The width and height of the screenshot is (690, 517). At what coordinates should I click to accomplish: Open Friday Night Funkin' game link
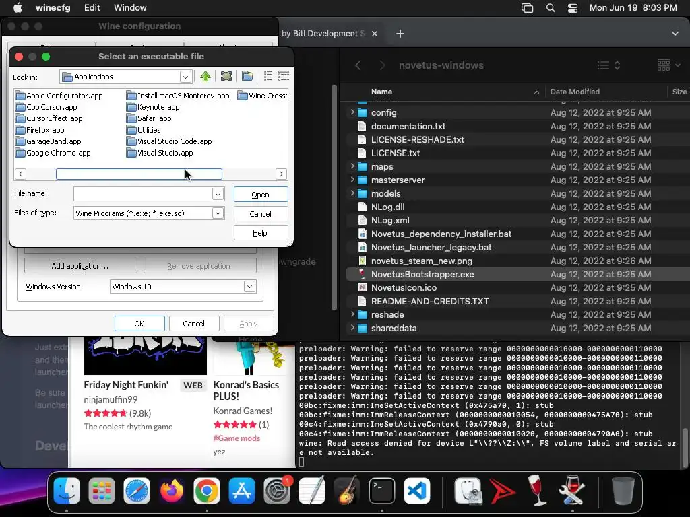pyautogui.click(x=126, y=385)
